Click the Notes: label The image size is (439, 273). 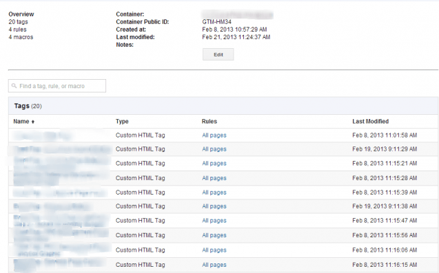[x=125, y=45]
